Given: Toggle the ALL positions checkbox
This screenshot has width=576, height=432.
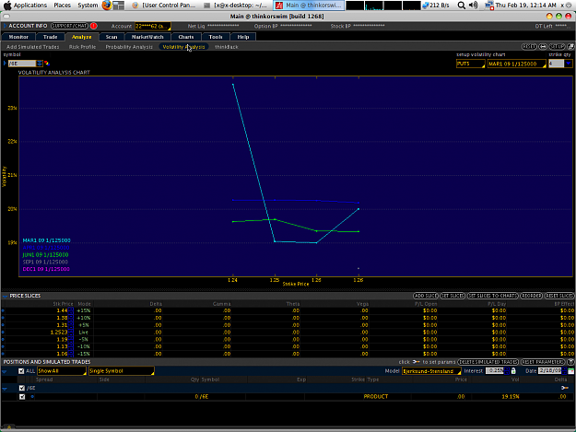Looking at the screenshot, I should [x=21, y=371].
